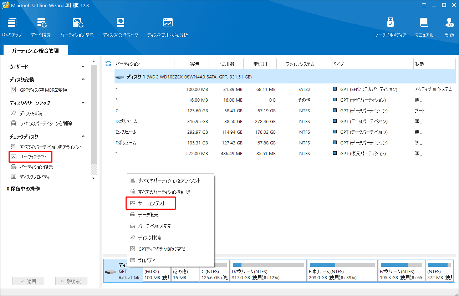Open ディスク使用状況分析 analyzer
Screen dimensions: 459x296
click(167, 27)
